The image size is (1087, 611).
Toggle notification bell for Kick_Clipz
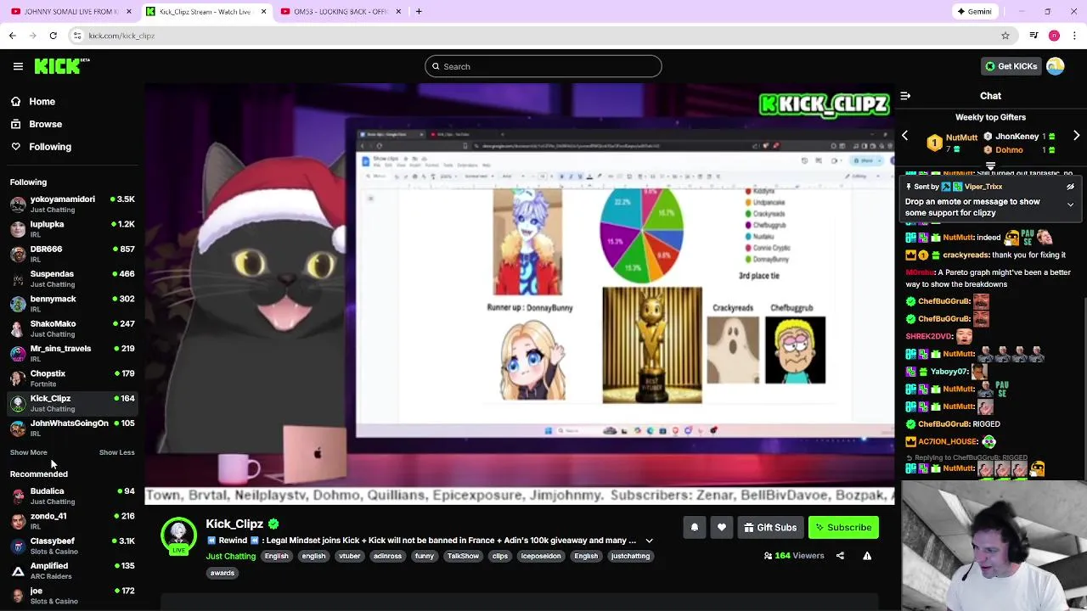(x=694, y=528)
